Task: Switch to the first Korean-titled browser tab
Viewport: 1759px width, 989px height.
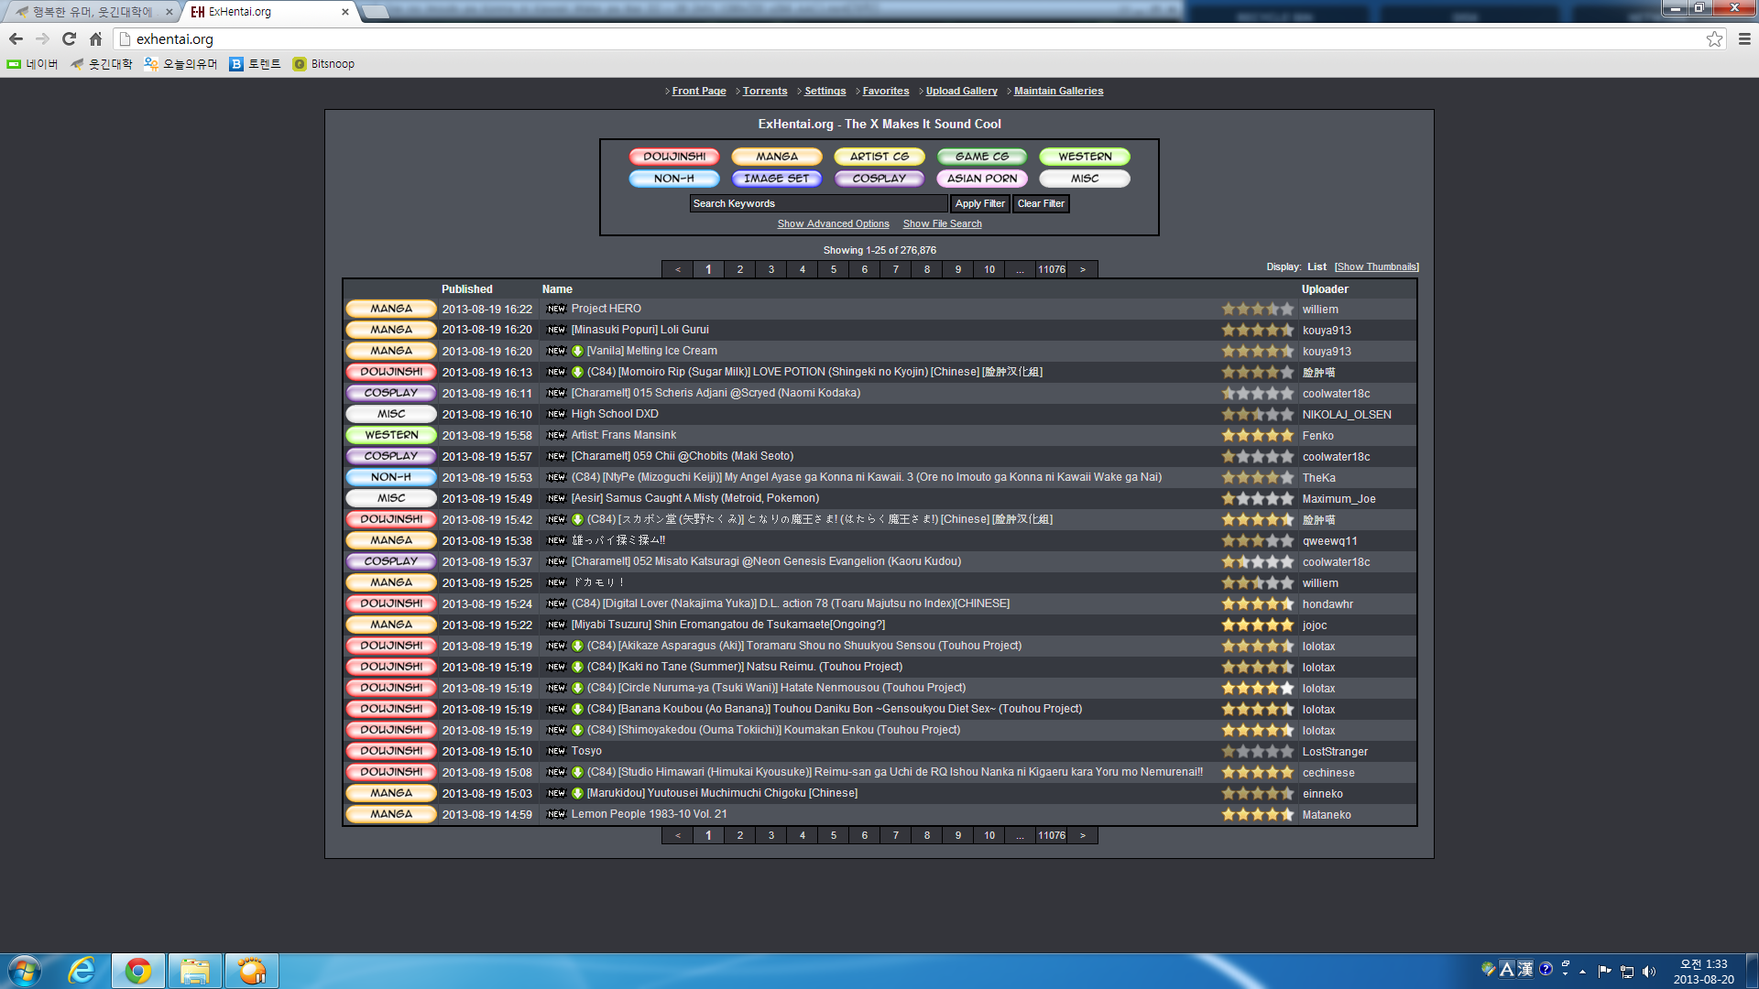Action: pos(92,12)
